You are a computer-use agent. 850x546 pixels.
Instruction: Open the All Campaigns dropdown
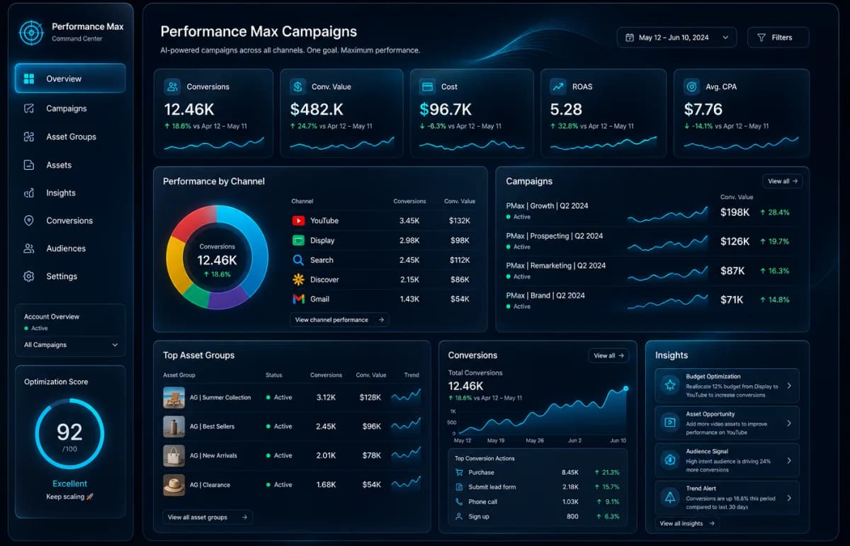(71, 345)
